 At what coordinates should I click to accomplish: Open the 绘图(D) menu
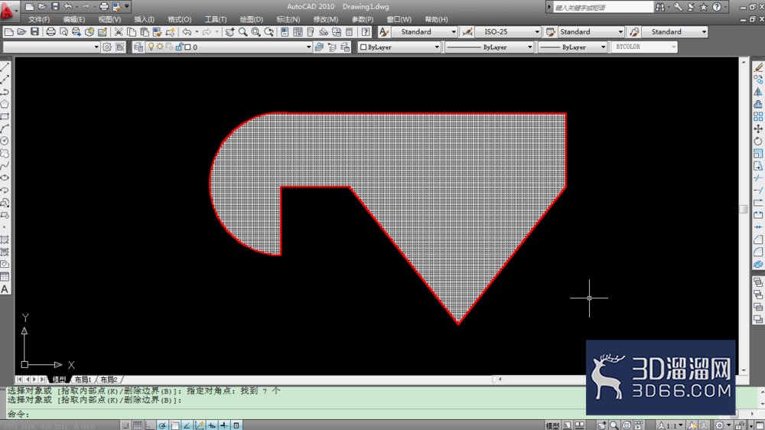[x=251, y=20]
